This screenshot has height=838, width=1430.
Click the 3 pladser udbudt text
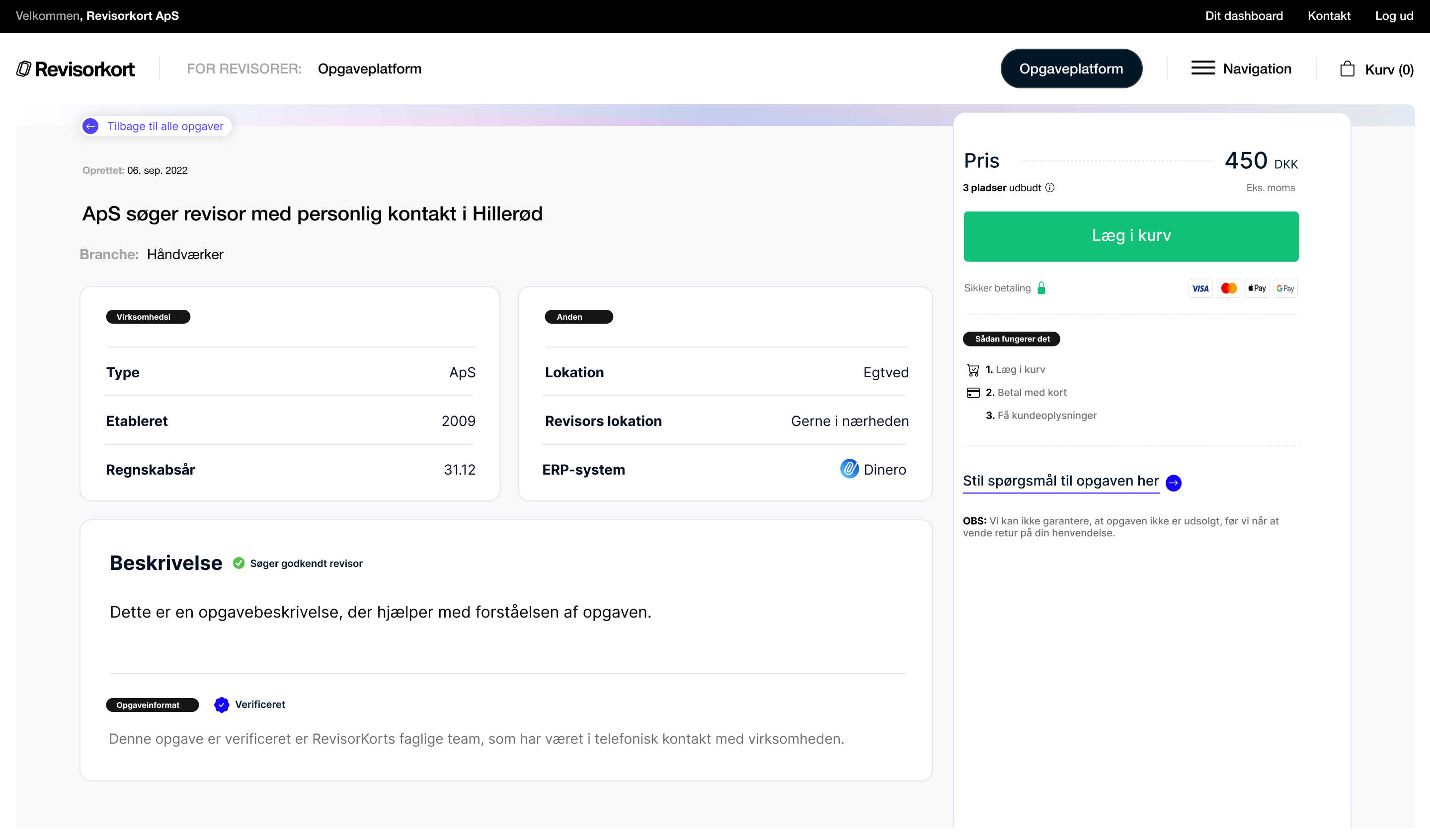[1002, 188]
